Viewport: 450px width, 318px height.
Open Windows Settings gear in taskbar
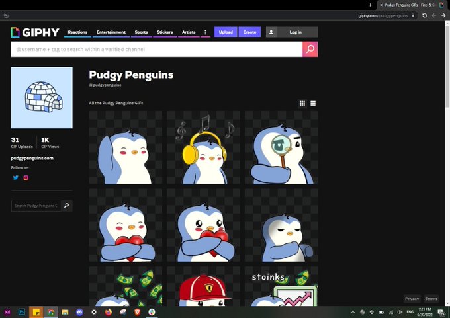[94, 312]
